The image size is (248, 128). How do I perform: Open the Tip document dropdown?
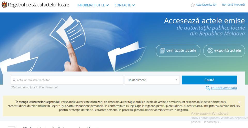pos(152,80)
